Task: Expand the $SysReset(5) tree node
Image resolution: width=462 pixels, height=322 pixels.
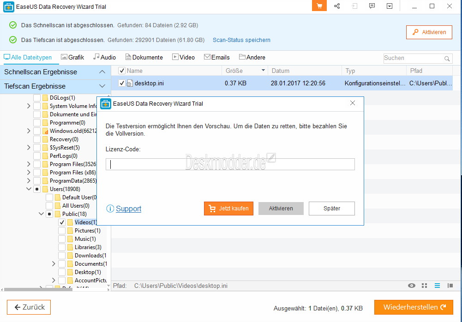Action: pyautogui.click(x=29, y=147)
